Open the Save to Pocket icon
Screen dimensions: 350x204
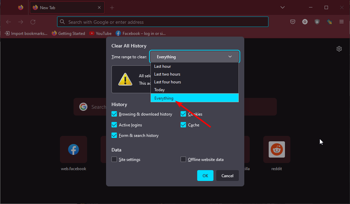(x=293, y=22)
